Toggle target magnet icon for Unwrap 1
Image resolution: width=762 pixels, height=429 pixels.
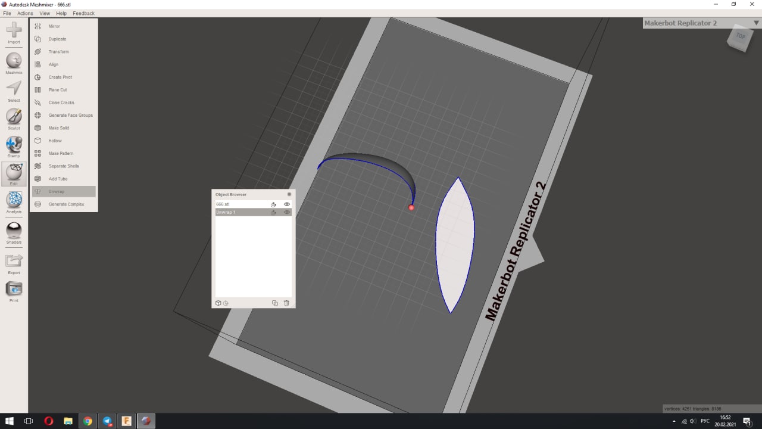[273, 212]
